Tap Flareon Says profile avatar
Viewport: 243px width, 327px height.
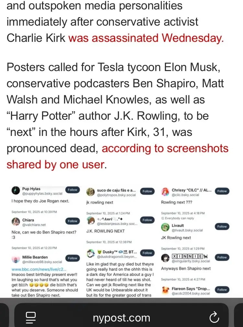coord(165,290)
